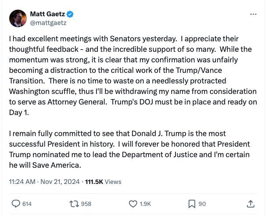The height and width of the screenshot is (216, 269).
Task: Click the 958 reposts count
Action: (x=86, y=204)
